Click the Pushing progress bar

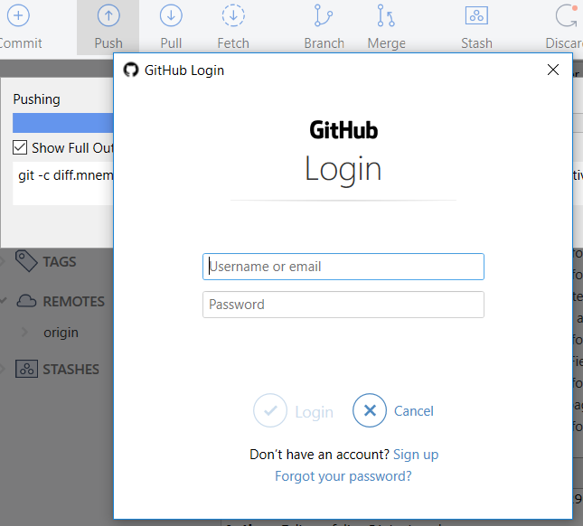coord(63,123)
